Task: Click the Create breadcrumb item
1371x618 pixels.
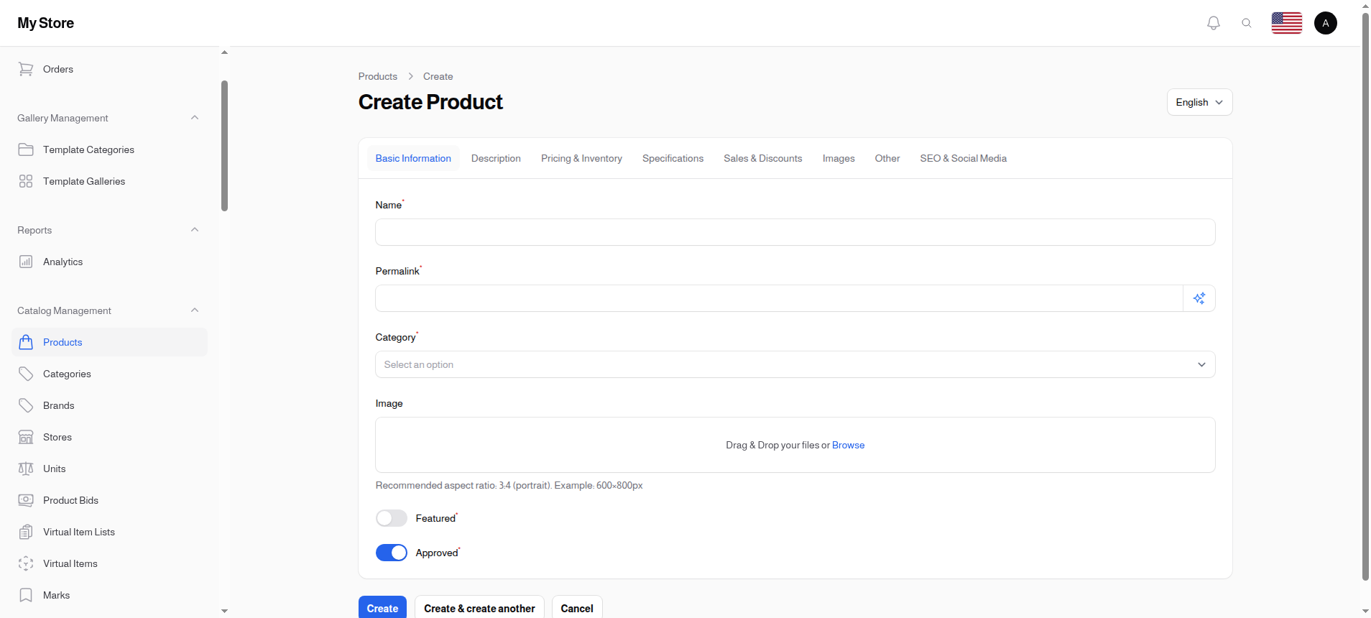Action: [x=438, y=76]
